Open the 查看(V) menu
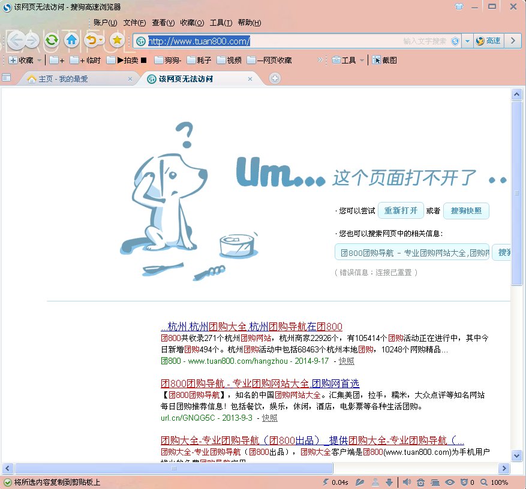The width and height of the screenshot is (526, 489). (x=163, y=23)
